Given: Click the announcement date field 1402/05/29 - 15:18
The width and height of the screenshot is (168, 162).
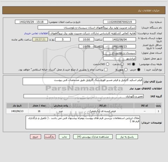Looking at the screenshot, I should click(x=32, y=22).
